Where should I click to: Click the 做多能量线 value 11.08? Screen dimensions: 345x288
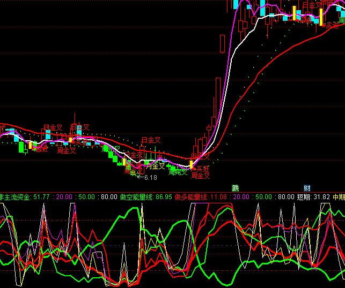218,197
